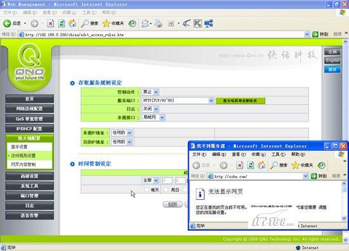Open the 查看(V) menu in the main window

pos(49,13)
